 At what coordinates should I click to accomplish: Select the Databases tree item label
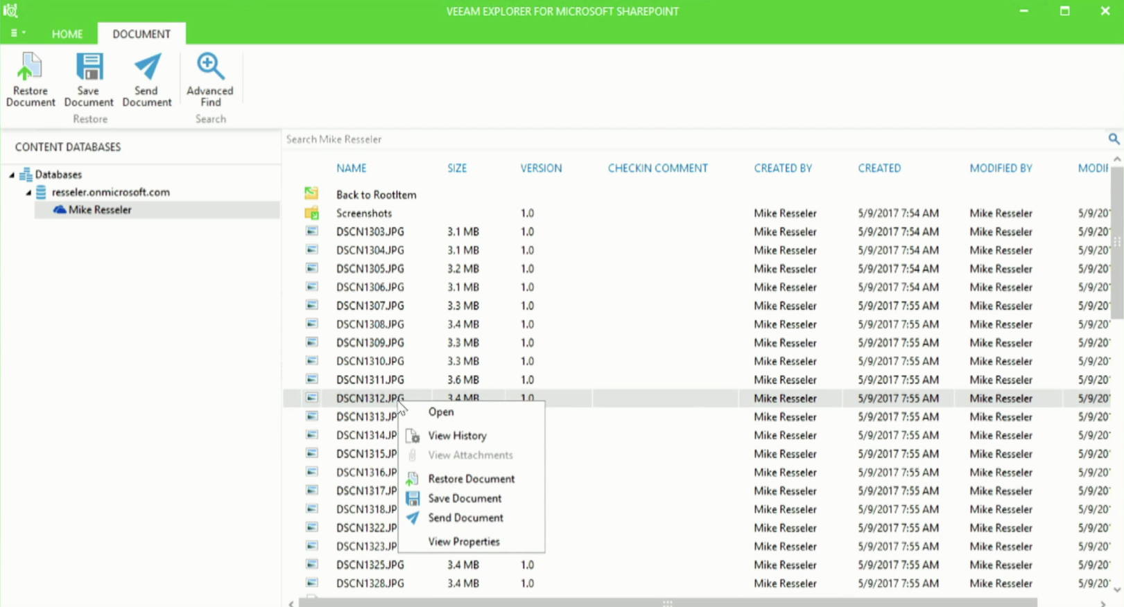pyautogui.click(x=58, y=175)
